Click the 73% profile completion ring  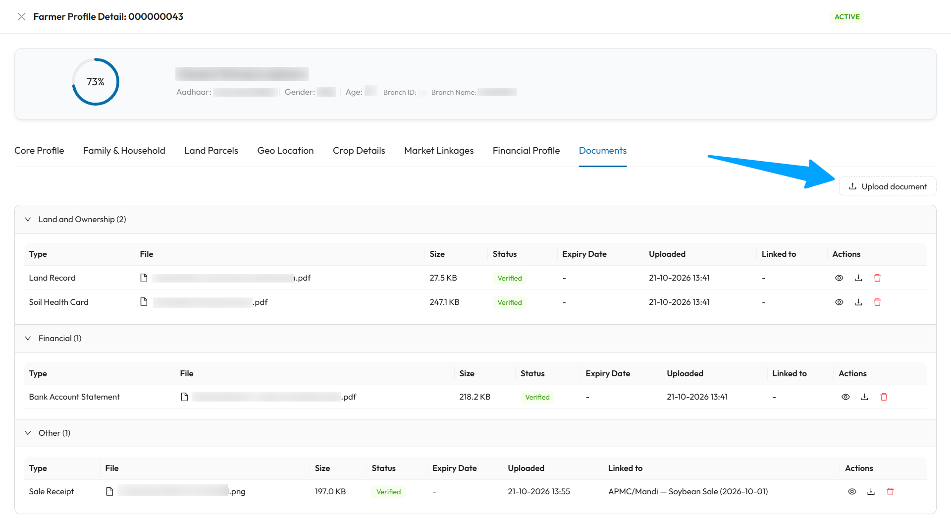click(96, 82)
